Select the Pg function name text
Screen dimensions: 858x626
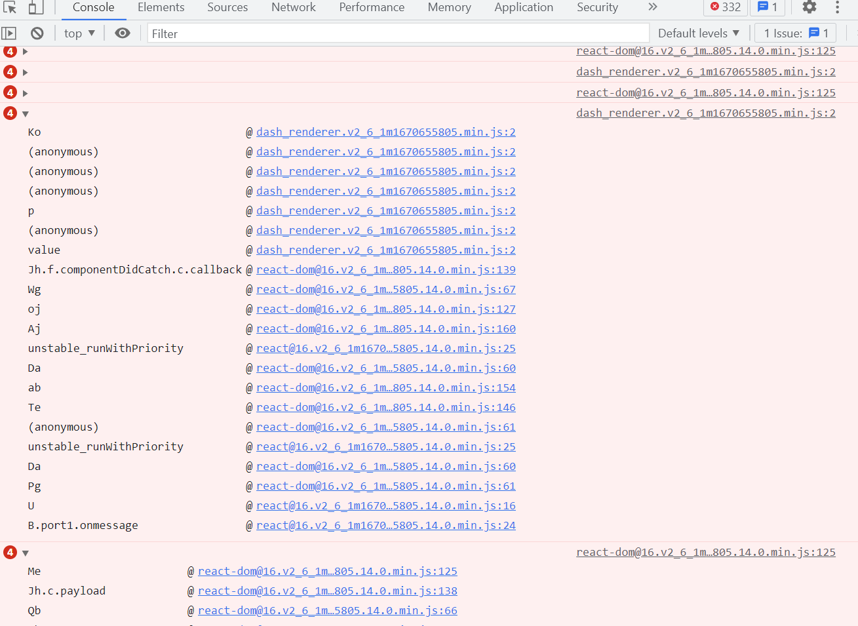tap(35, 486)
